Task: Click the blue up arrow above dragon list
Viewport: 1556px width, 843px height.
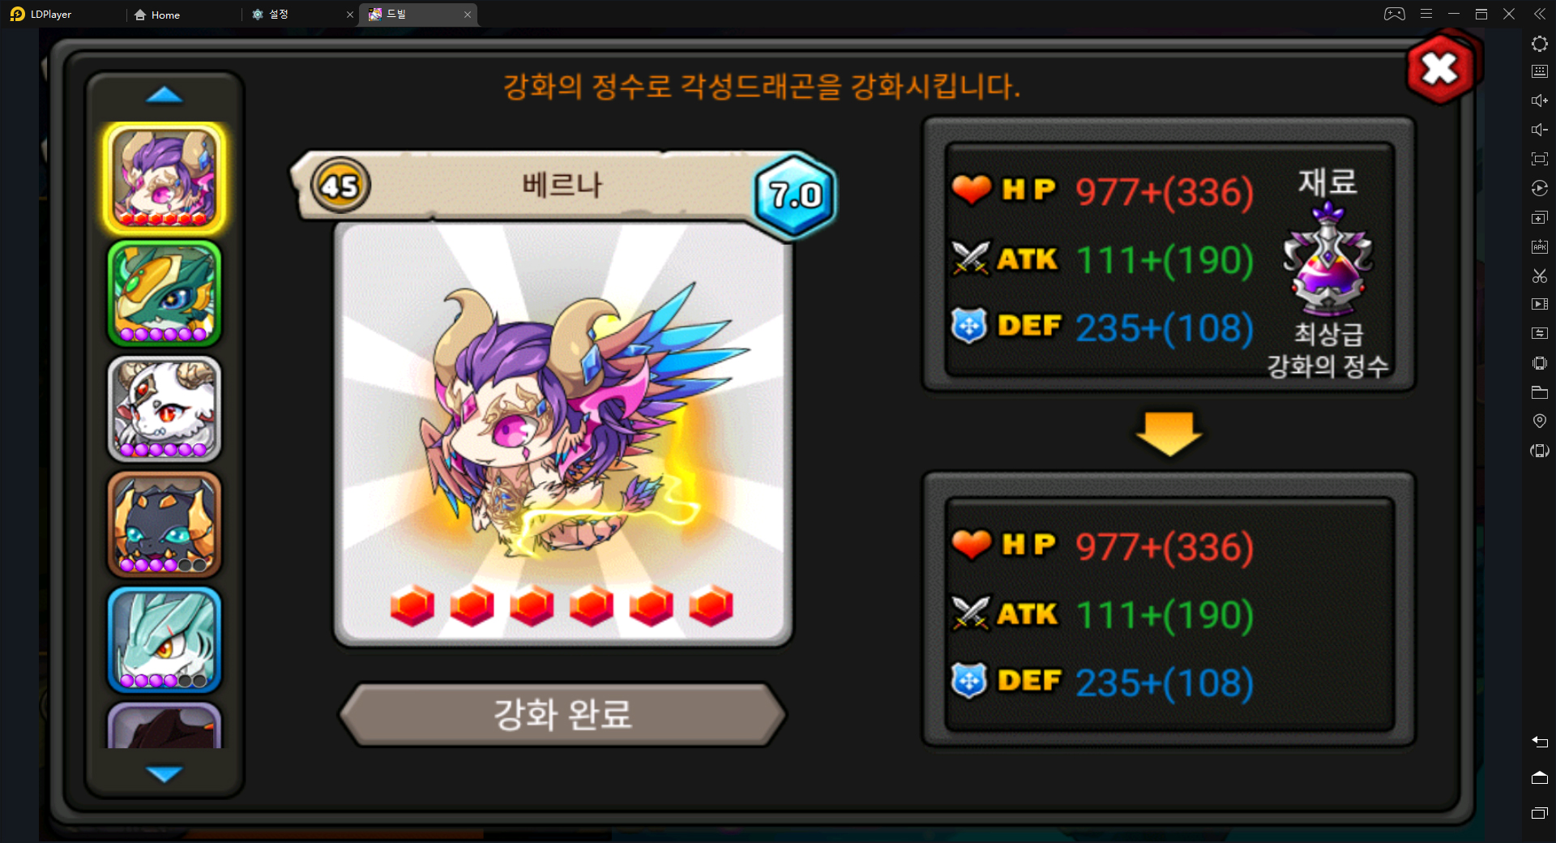Action: pos(165,95)
